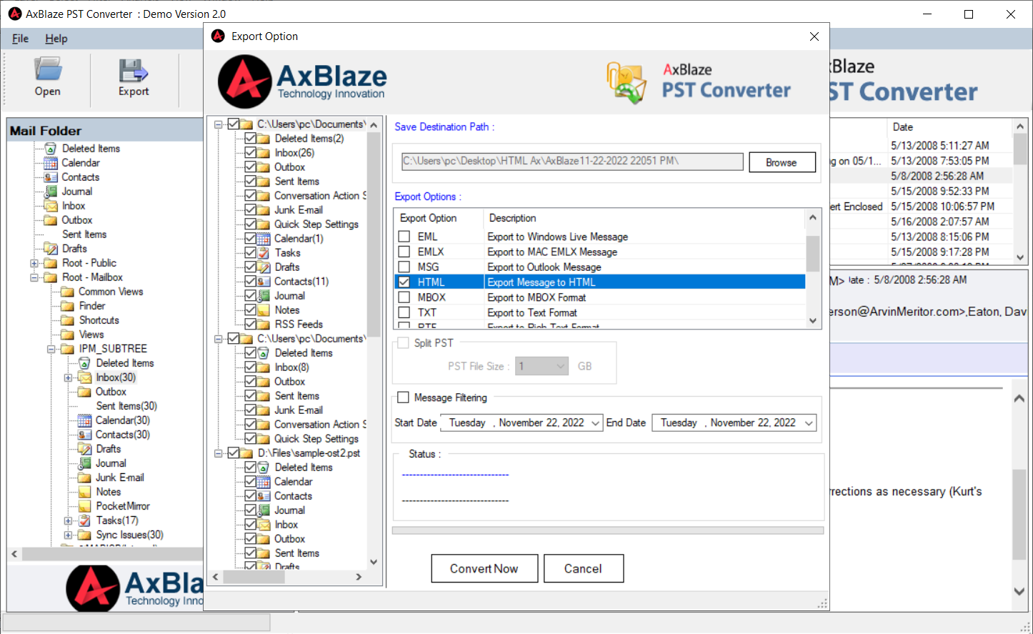Expand the Inbox(30) node
1033x634 pixels.
click(x=68, y=377)
